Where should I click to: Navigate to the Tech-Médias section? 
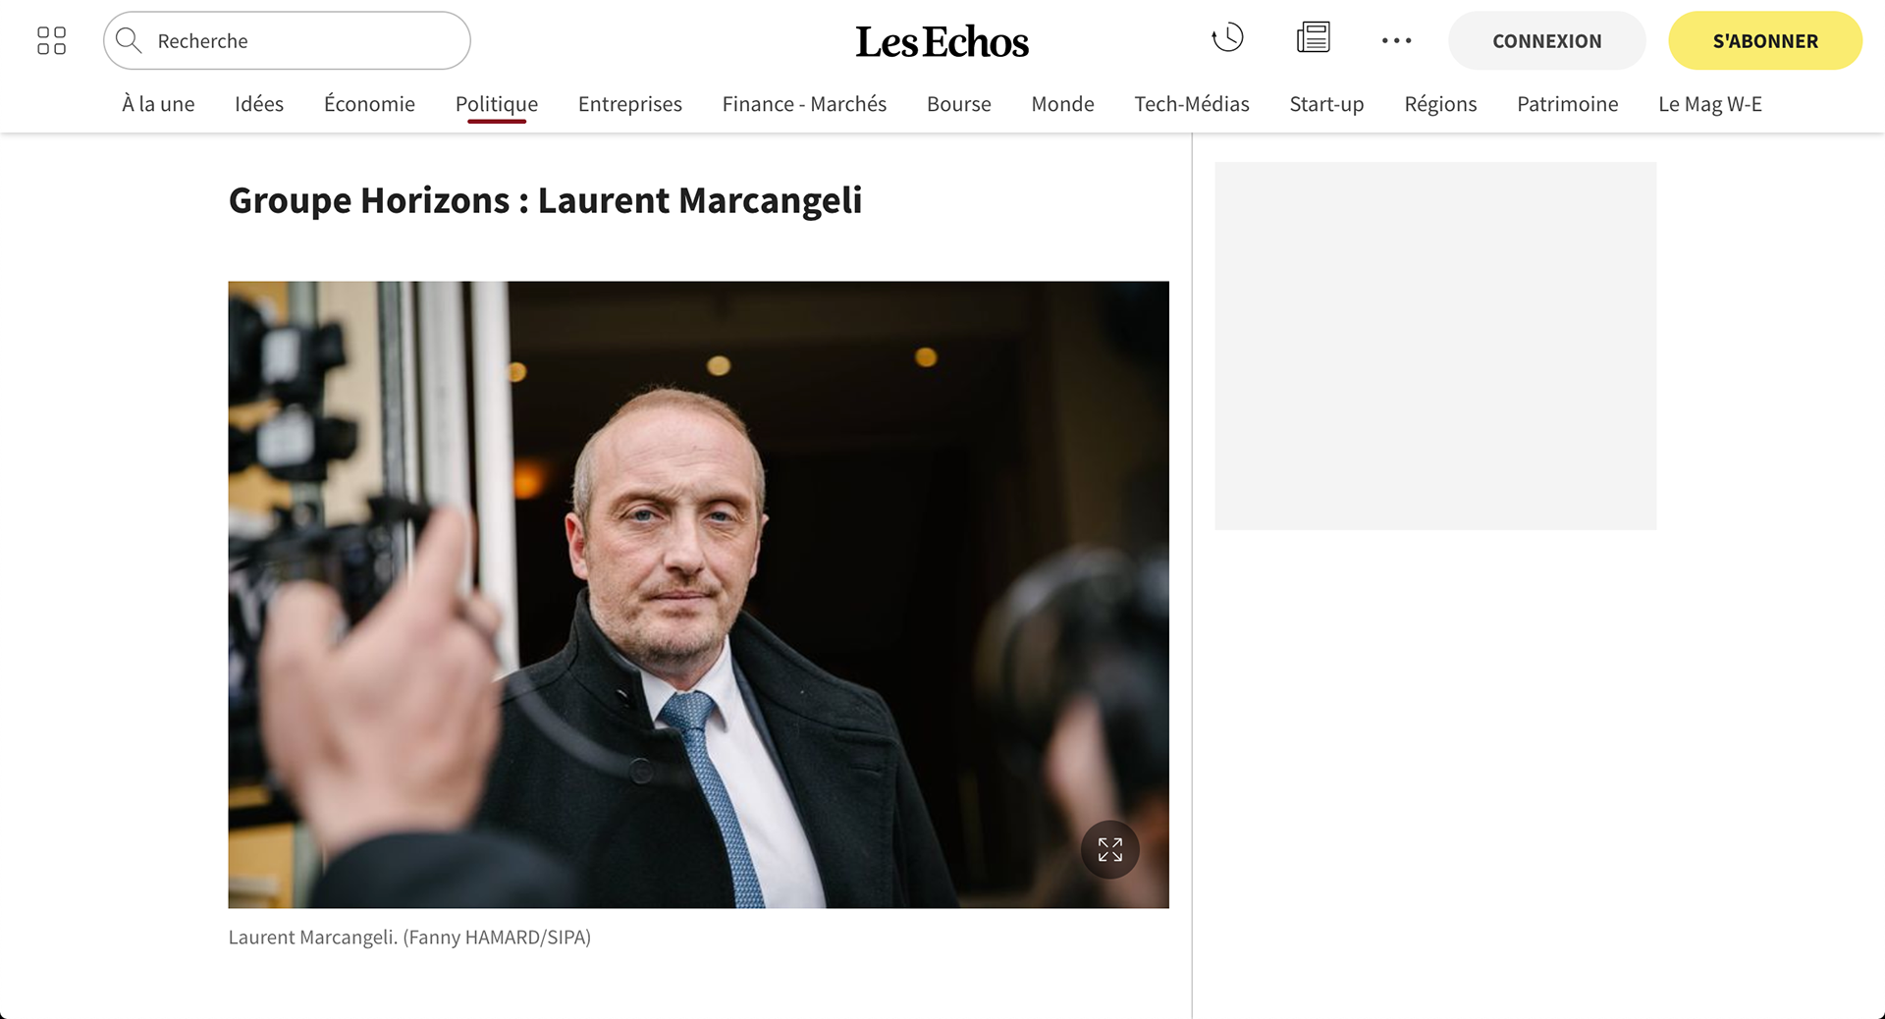click(1192, 104)
